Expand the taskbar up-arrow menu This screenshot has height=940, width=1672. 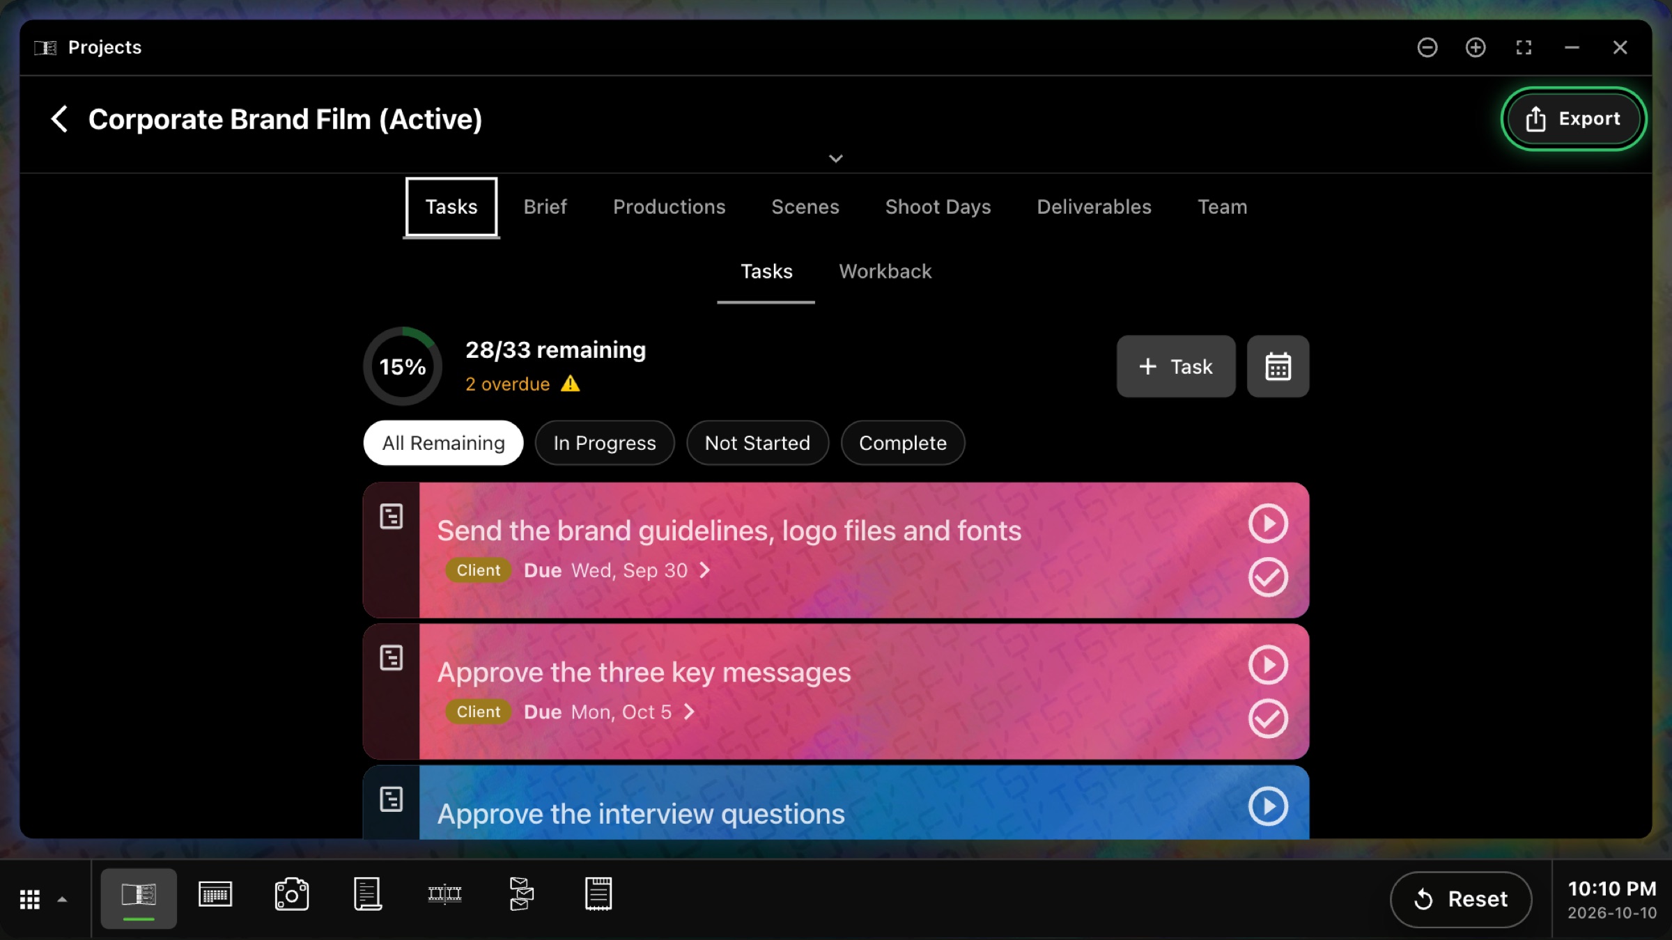pos(62,899)
